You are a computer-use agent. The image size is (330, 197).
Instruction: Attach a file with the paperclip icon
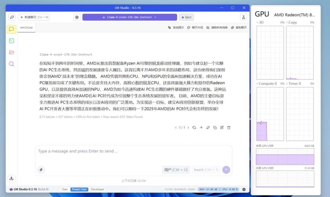41,170
